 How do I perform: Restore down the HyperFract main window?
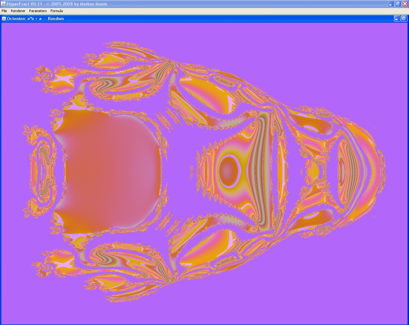click(398, 4)
